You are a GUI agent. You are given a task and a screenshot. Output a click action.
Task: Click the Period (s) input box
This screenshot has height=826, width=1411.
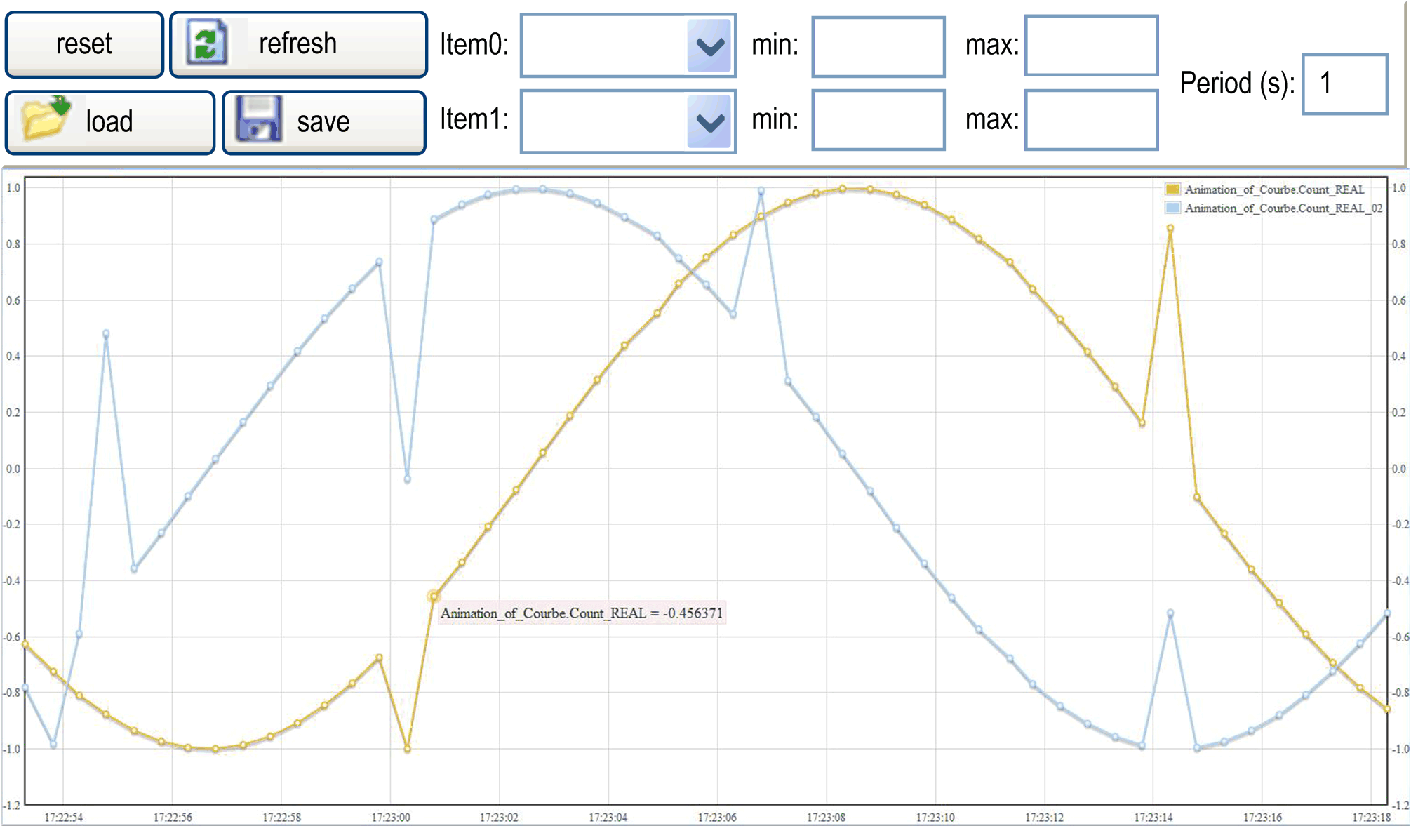coord(1344,84)
